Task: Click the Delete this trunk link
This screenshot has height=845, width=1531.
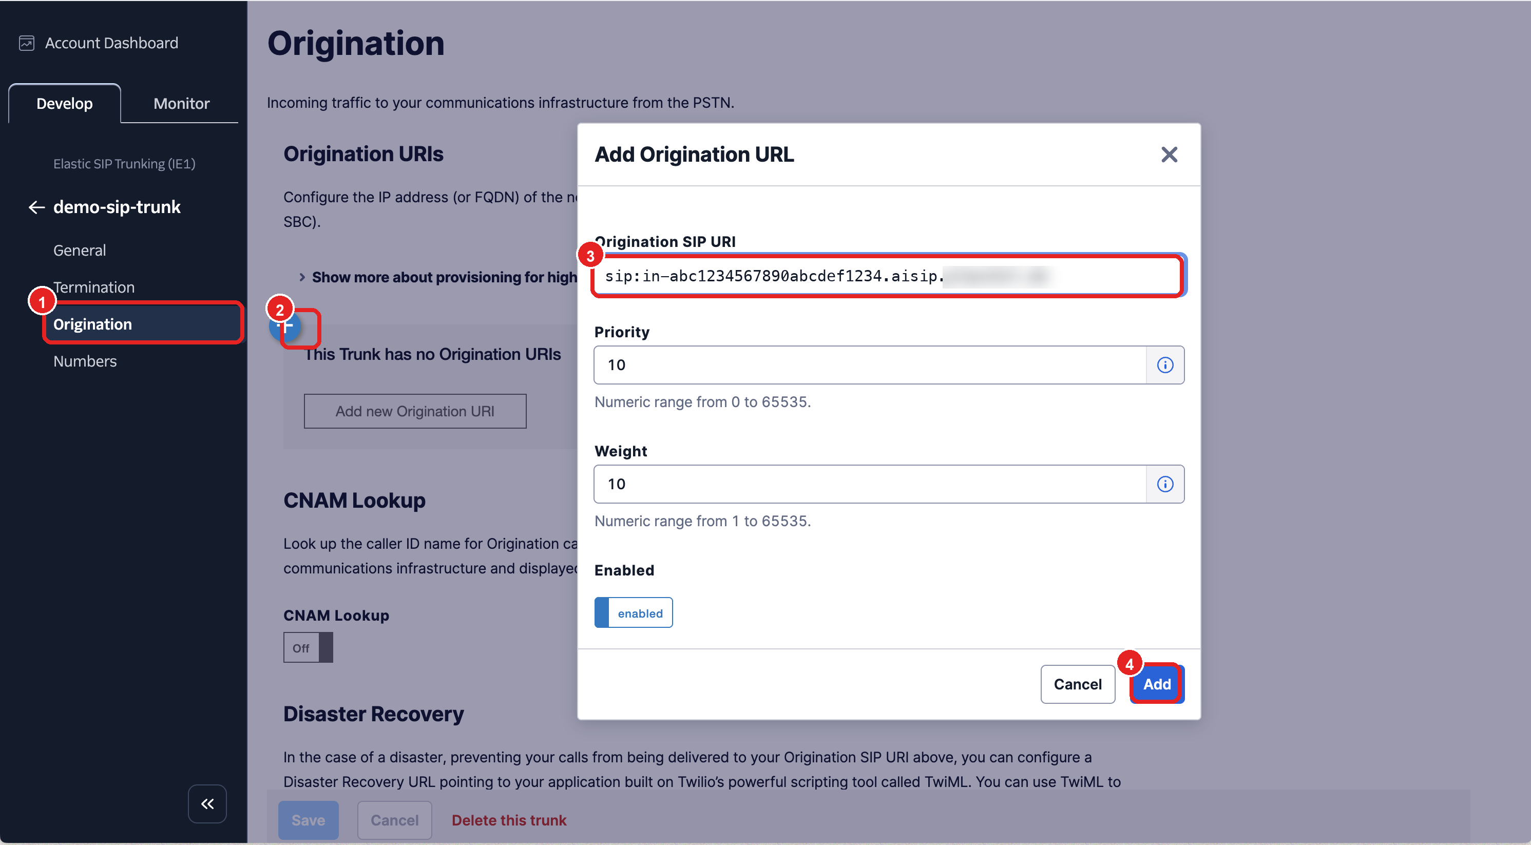Action: click(x=509, y=820)
